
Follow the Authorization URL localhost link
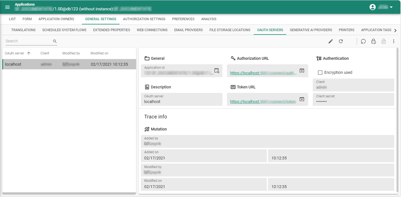pyautogui.click(x=263, y=73)
